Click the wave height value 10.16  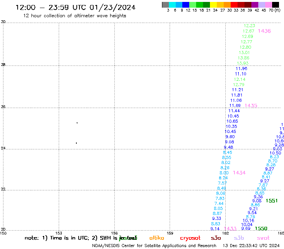(249, 221)
